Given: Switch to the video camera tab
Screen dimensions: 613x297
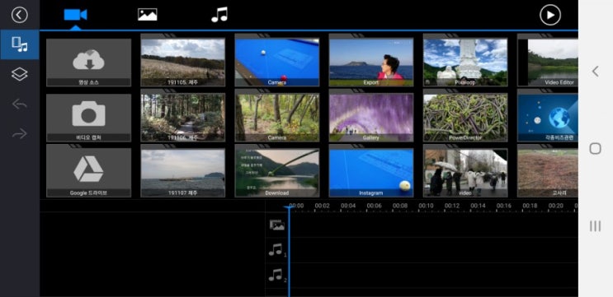Looking at the screenshot, I should (75, 15).
